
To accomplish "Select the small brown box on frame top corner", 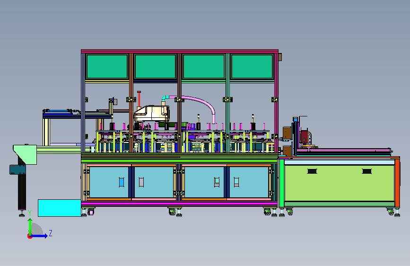I will coord(280,57).
